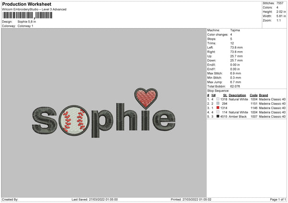Click the white swatch in stop row 1

pyautogui.click(x=218, y=99)
